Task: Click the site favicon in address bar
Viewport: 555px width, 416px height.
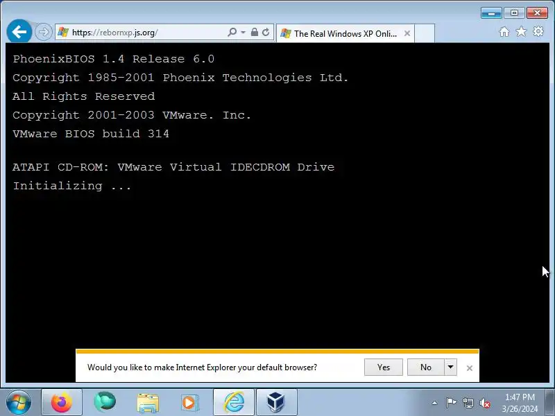Action: click(63, 32)
